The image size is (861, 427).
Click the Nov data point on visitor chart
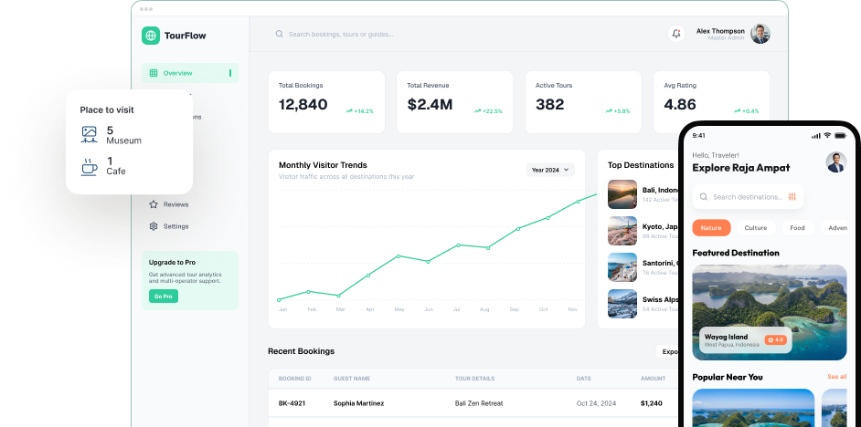click(578, 201)
